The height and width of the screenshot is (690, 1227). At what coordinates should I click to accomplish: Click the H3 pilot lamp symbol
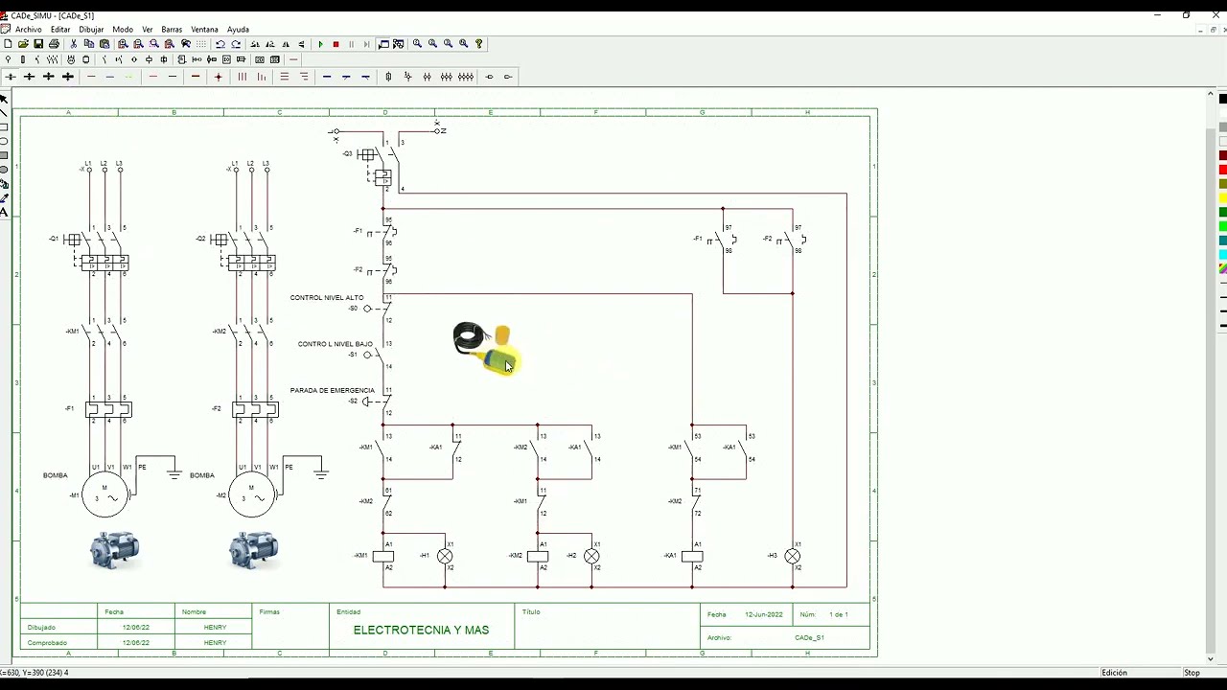[793, 556]
